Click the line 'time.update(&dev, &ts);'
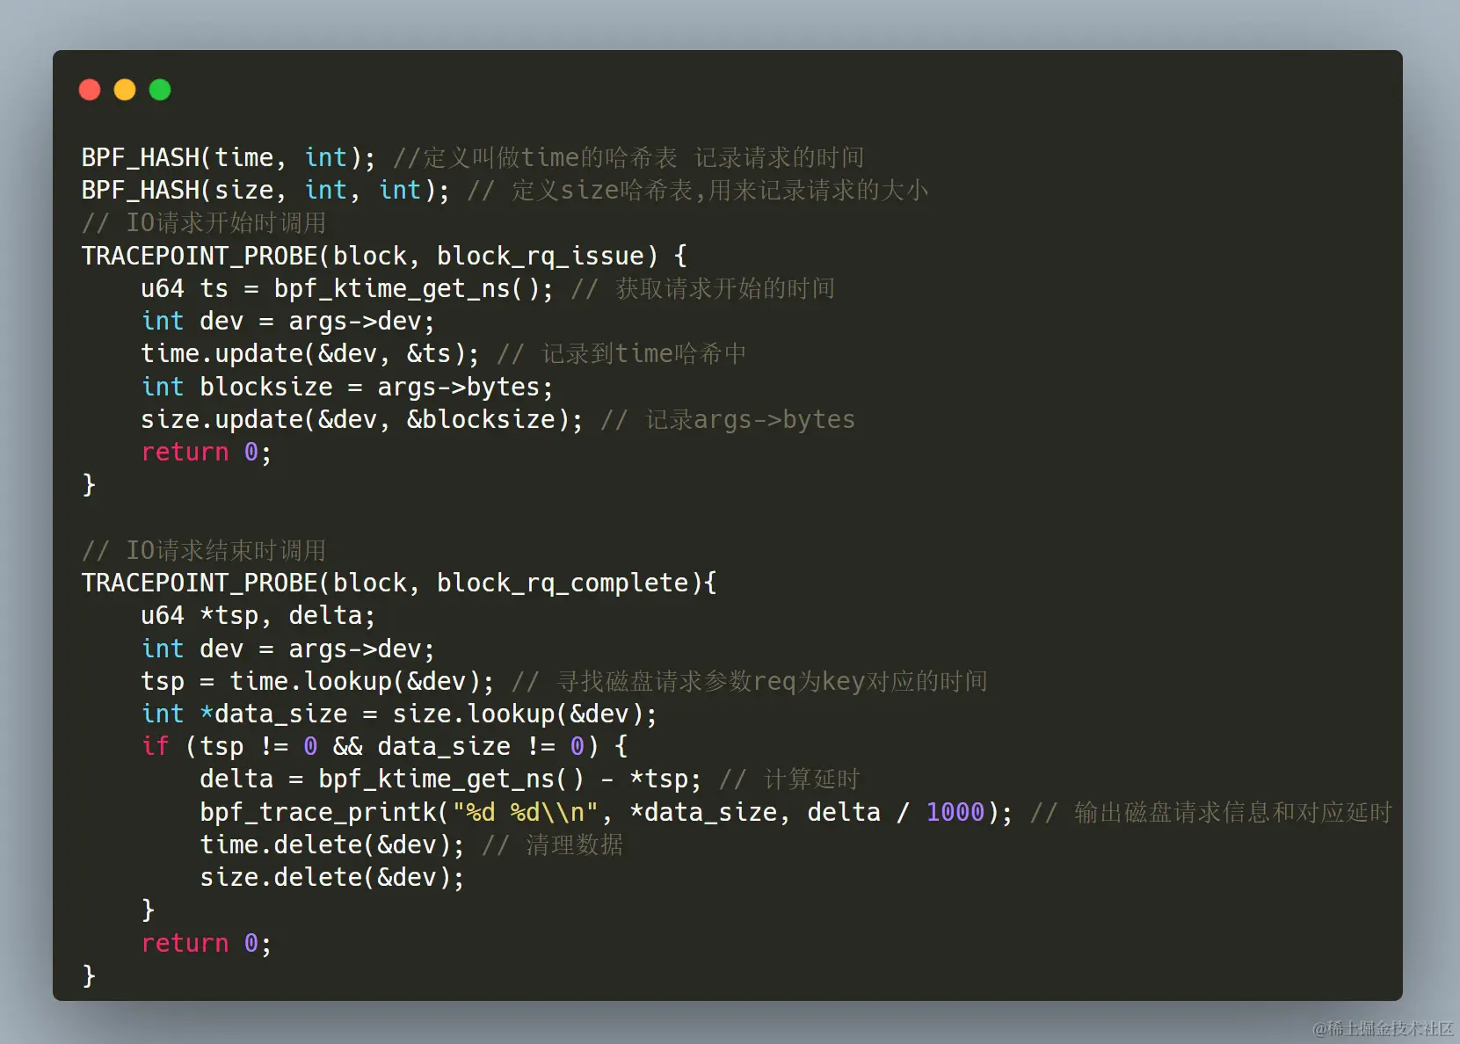The image size is (1460, 1044). coord(310,353)
